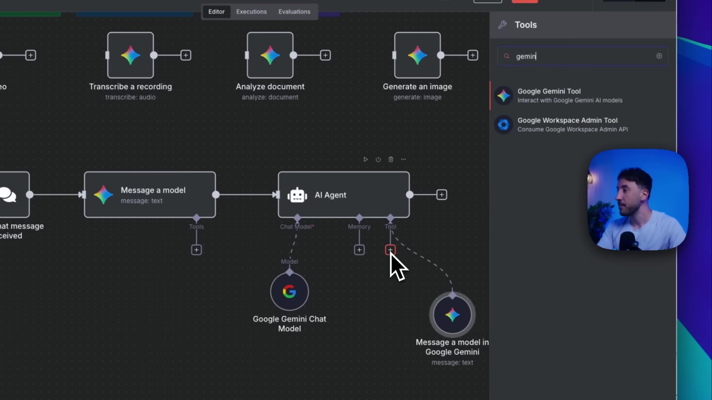This screenshot has width=712, height=400.
Task: Click the Memory connector label
Action: coord(359,227)
